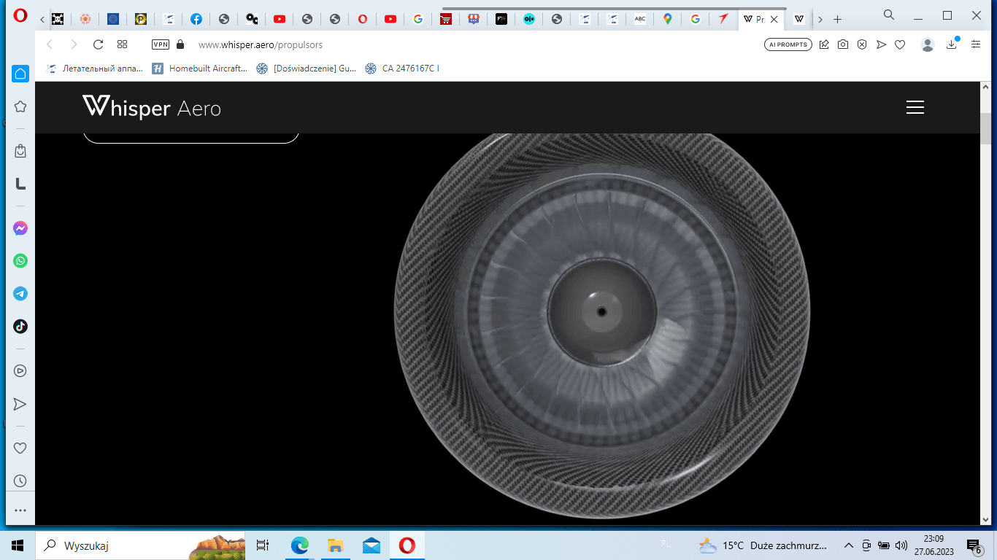This screenshot has width=997, height=560.
Task: Expand system tray hidden icons chevron
Action: (849, 545)
